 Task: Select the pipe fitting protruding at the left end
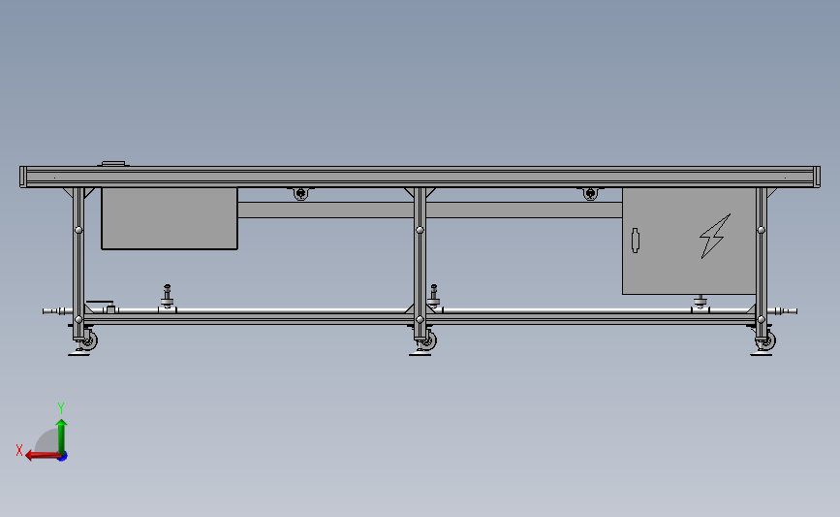tap(57, 311)
